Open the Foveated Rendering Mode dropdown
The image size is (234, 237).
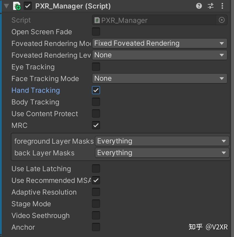160,43
